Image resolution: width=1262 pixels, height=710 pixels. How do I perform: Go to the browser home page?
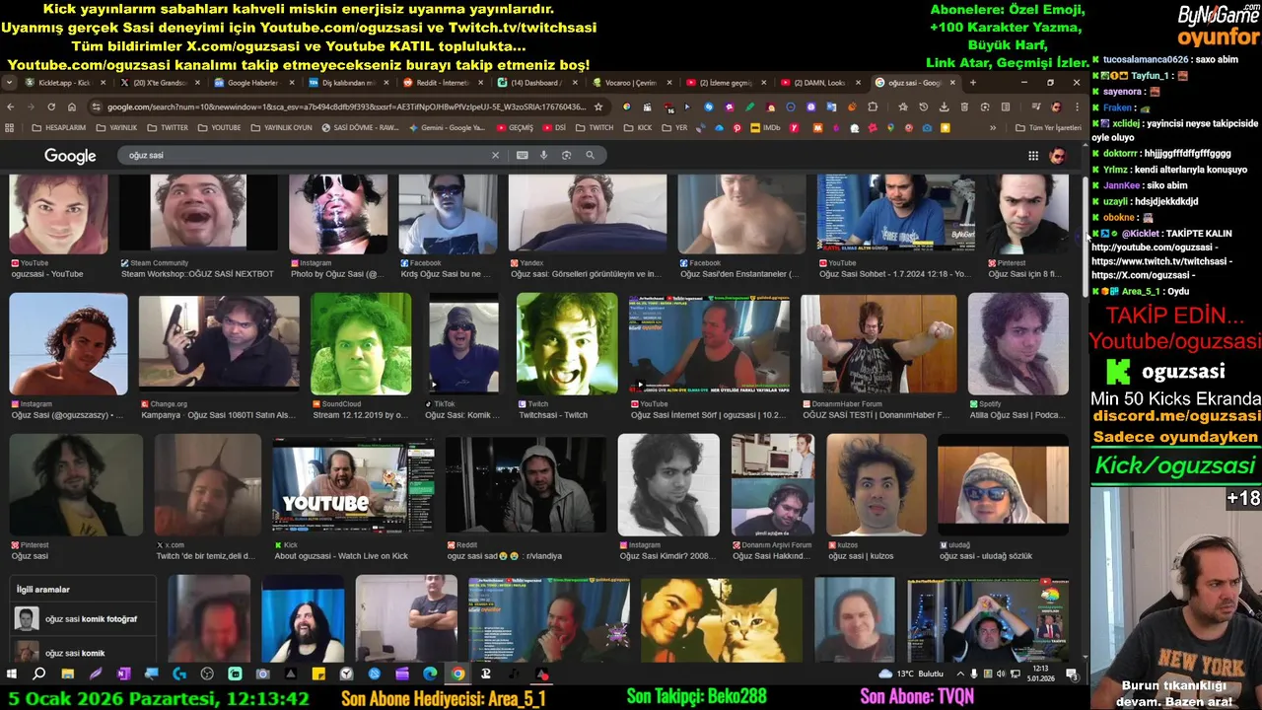point(72,106)
